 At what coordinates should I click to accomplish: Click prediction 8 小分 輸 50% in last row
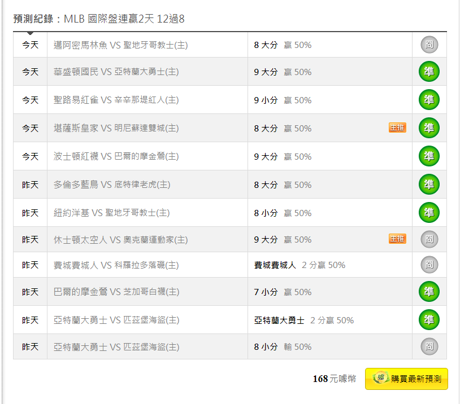click(x=283, y=347)
